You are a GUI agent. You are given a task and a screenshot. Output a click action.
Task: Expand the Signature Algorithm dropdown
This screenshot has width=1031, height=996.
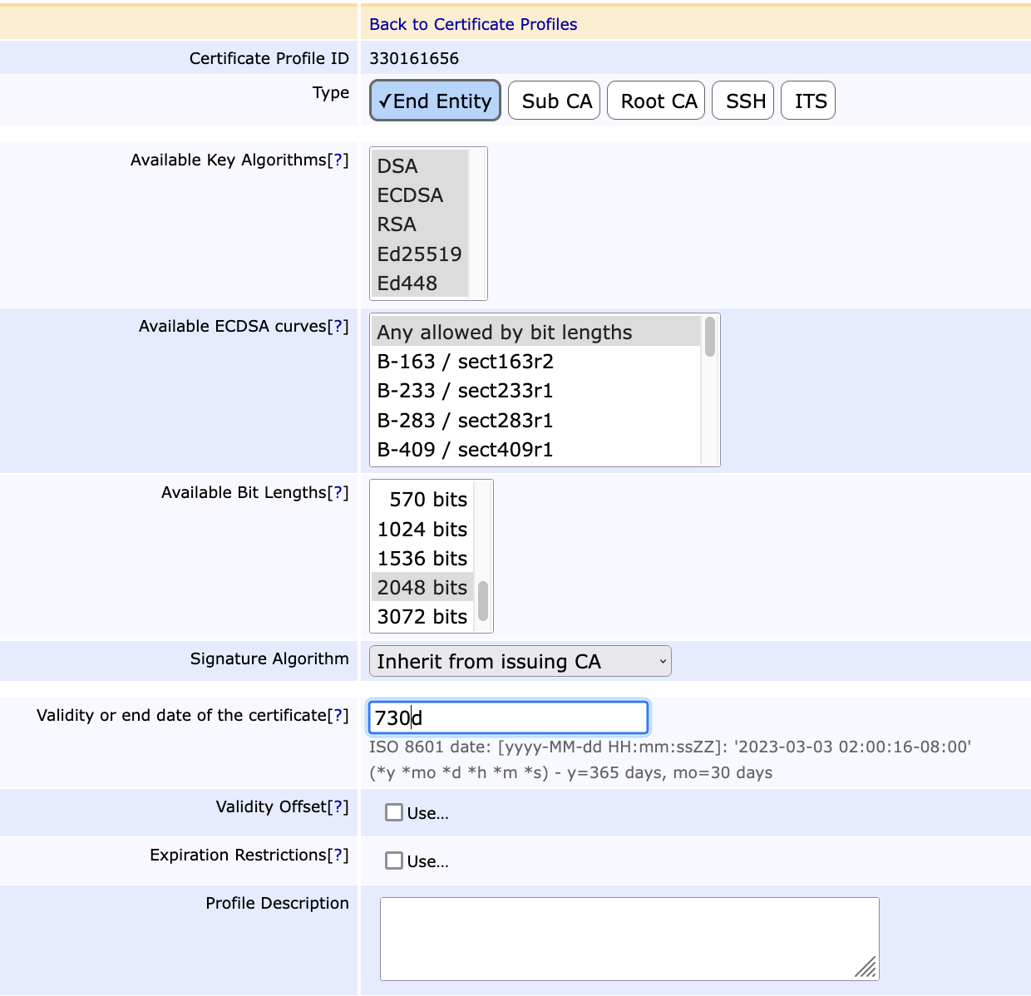pyautogui.click(x=520, y=662)
